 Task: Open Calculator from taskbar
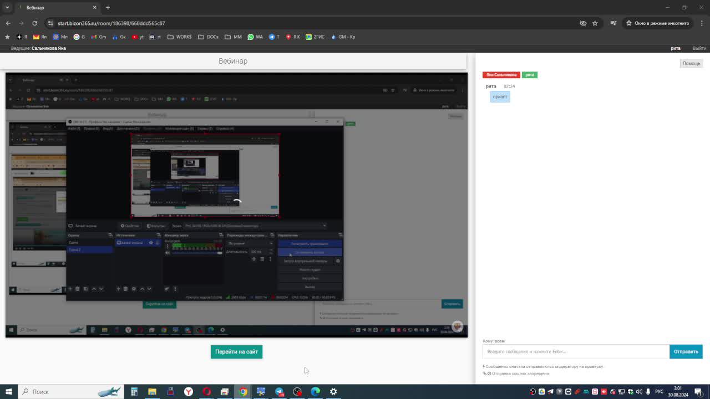click(134, 392)
